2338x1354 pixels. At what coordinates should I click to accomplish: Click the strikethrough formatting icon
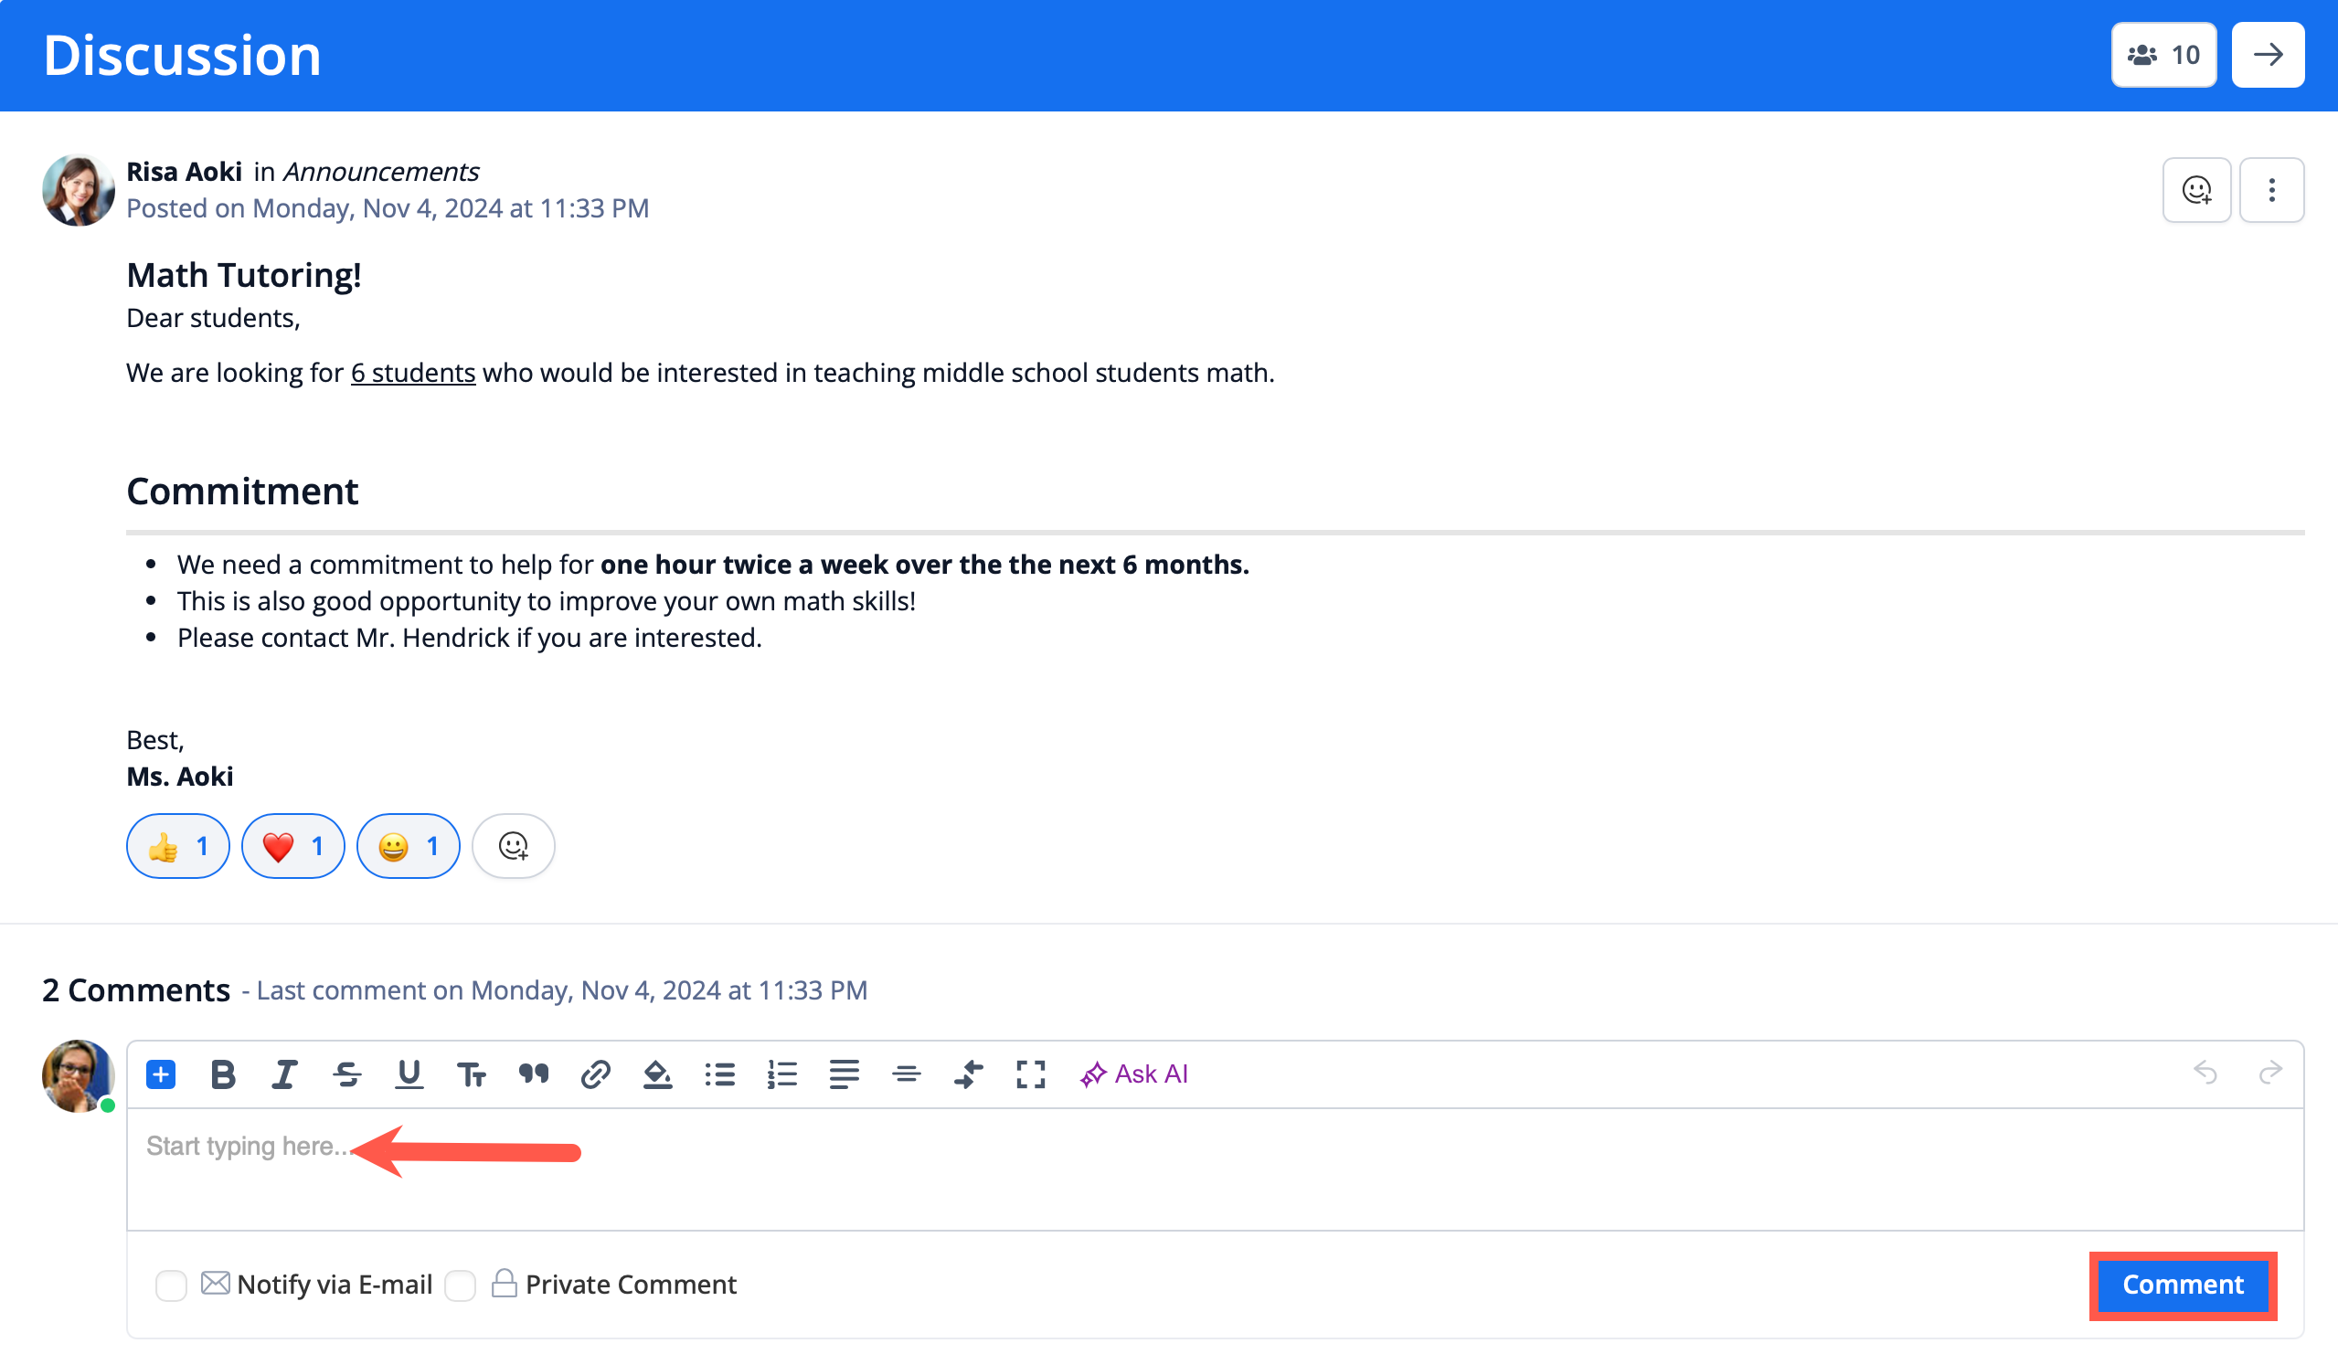point(347,1074)
